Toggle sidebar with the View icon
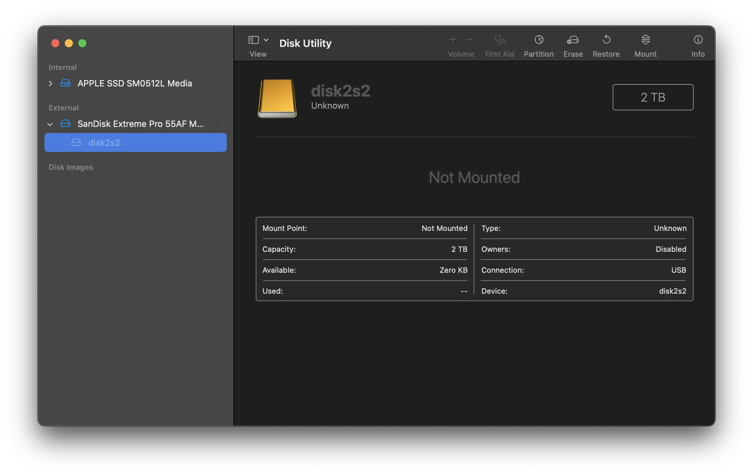 (x=254, y=40)
